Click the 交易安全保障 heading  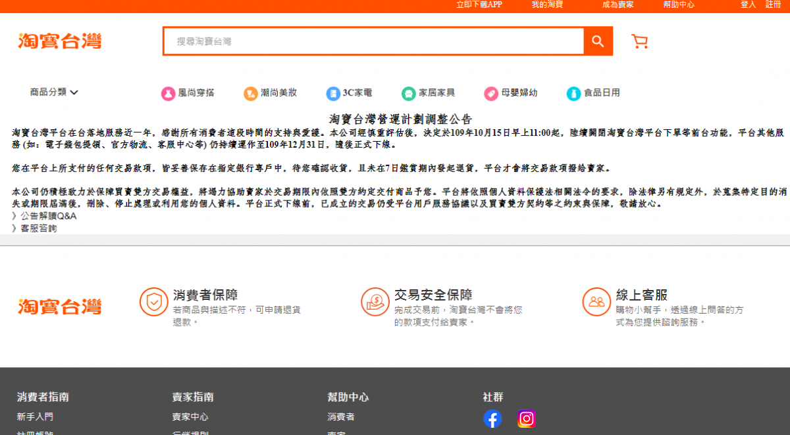[x=433, y=295]
